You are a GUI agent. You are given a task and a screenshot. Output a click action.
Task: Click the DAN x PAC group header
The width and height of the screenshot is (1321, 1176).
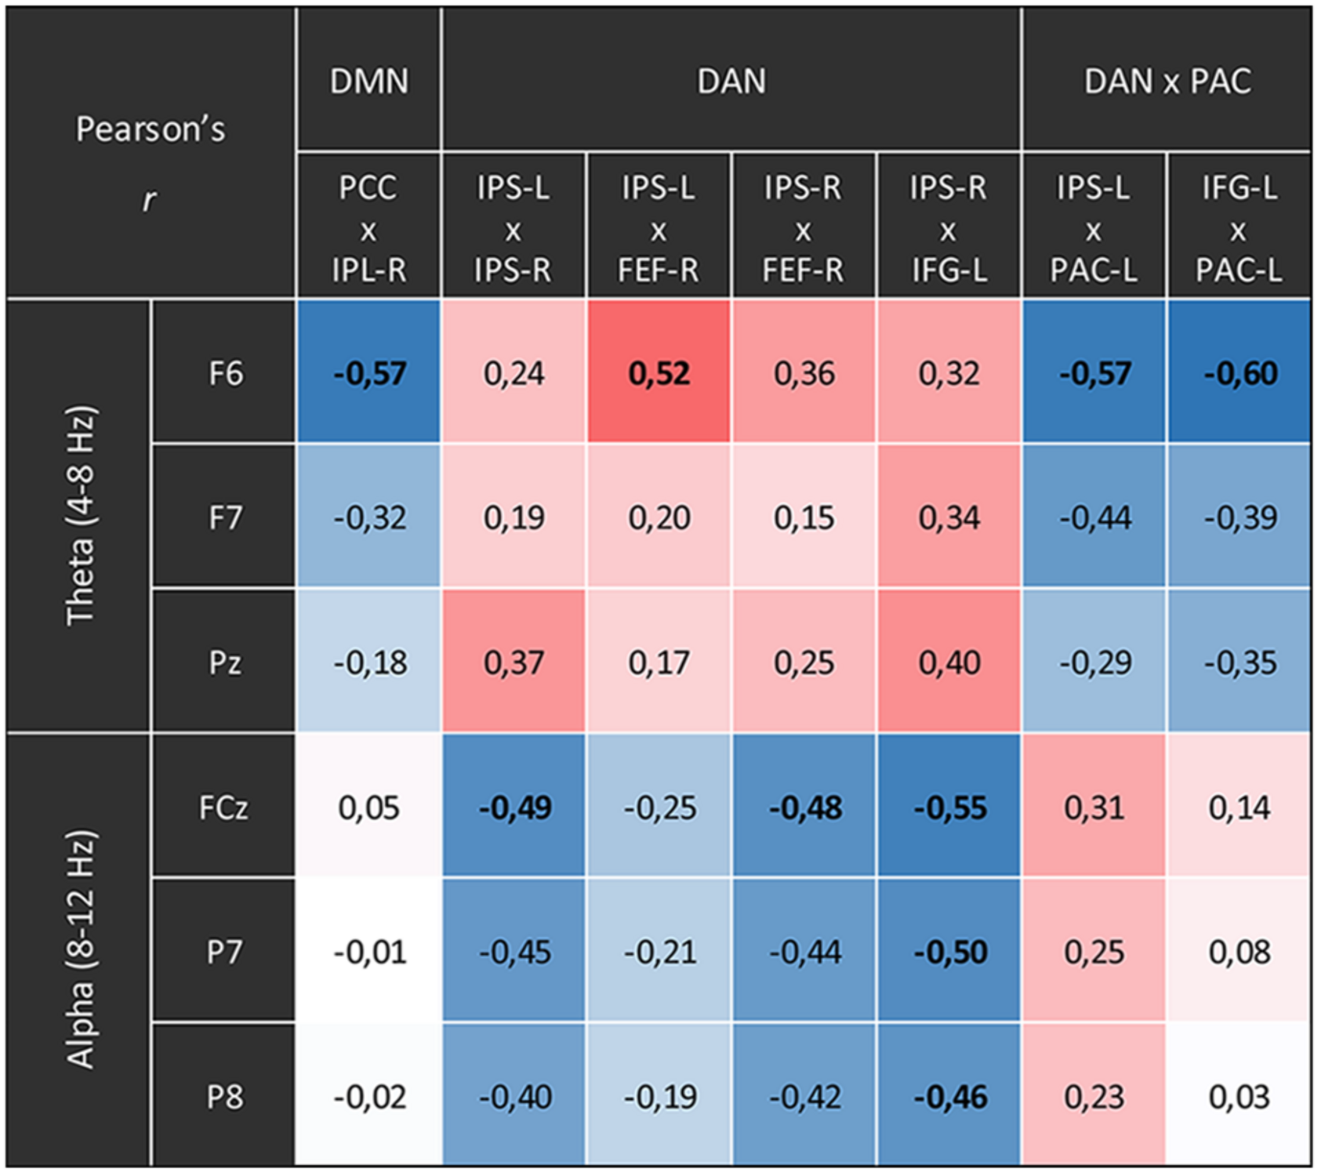[x=1166, y=81]
